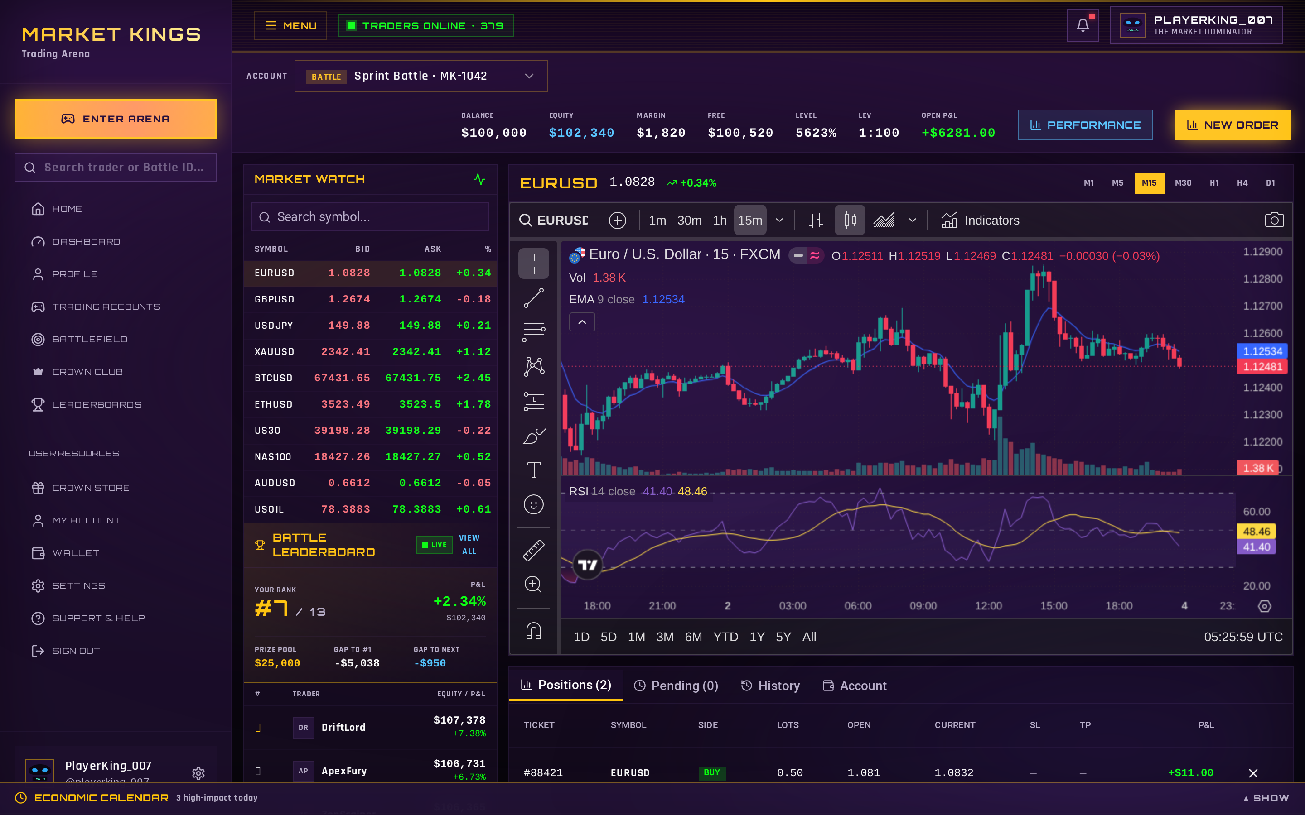Select bars chart style icon

(x=816, y=220)
